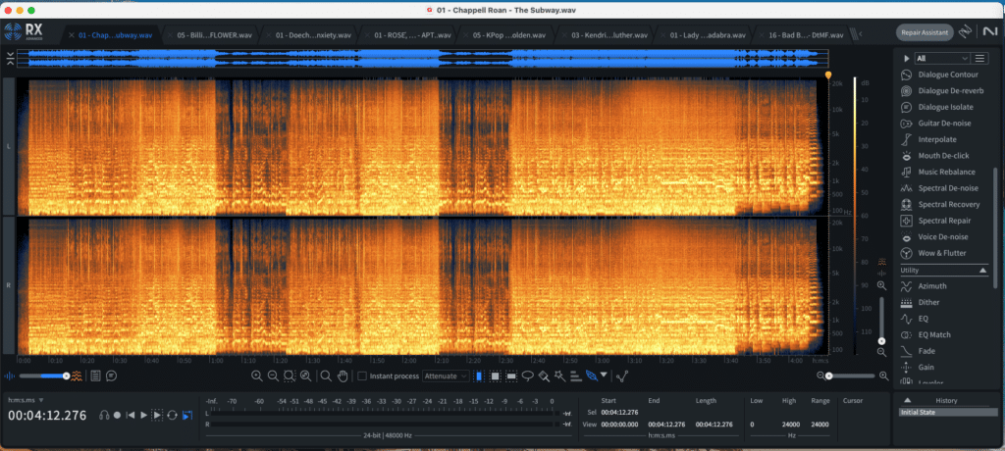Enable the Instant process checkbox
Viewport: 1005px width, 451px height.
(x=362, y=376)
